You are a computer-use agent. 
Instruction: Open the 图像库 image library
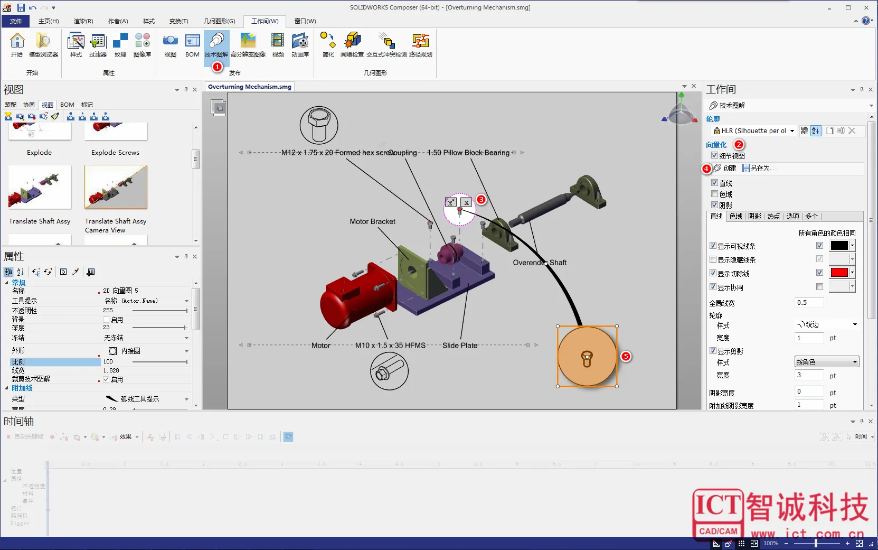coord(143,44)
